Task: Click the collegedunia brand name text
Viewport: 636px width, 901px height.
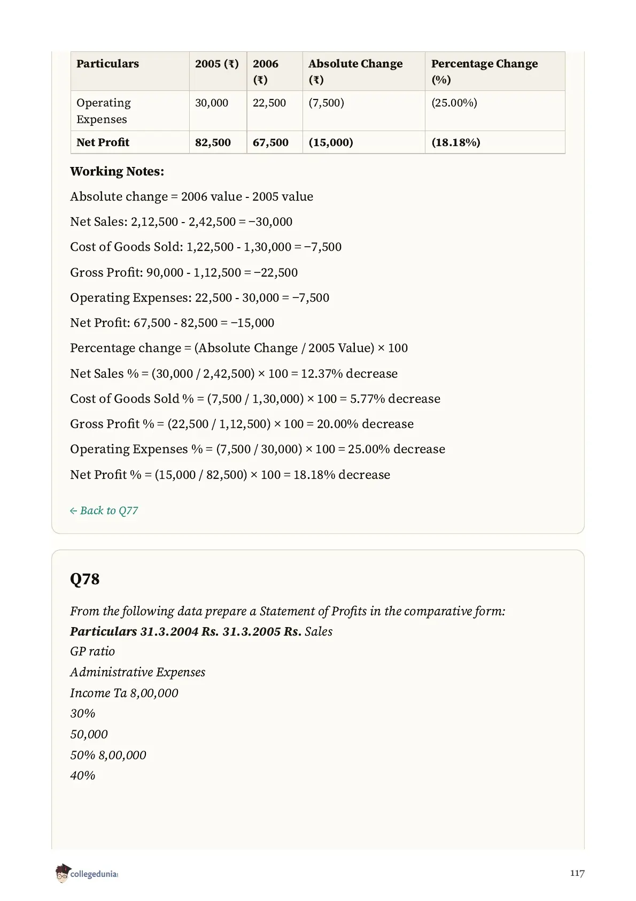Action: (x=94, y=874)
